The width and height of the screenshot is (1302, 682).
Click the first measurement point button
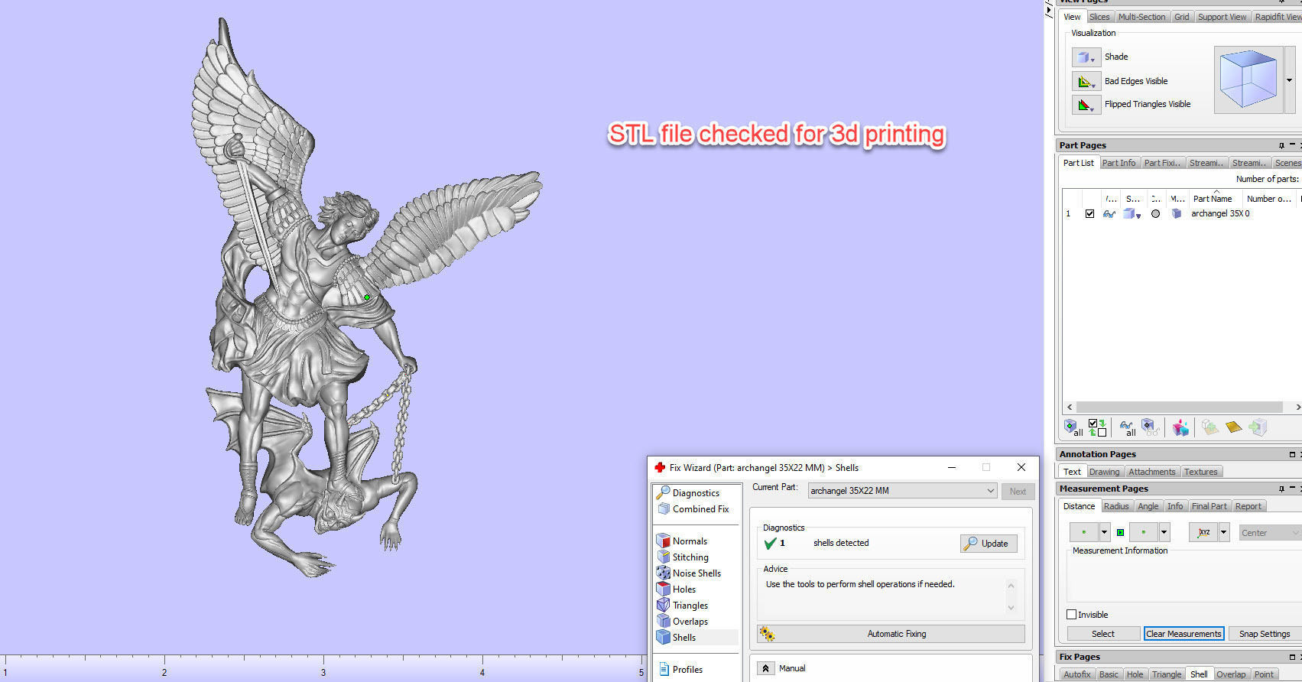(x=1083, y=532)
